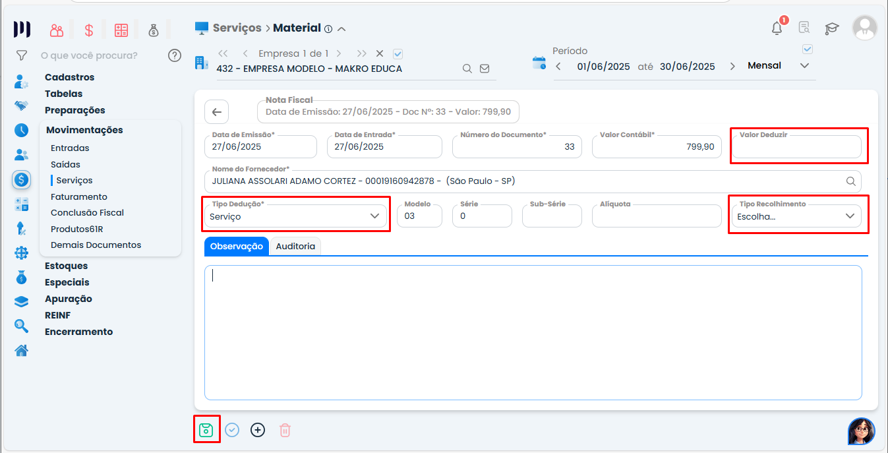The width and height of the screenshot is (888, 453).
Task: Toggle the checkbox above Mensal period
Action: coord(808,49)
